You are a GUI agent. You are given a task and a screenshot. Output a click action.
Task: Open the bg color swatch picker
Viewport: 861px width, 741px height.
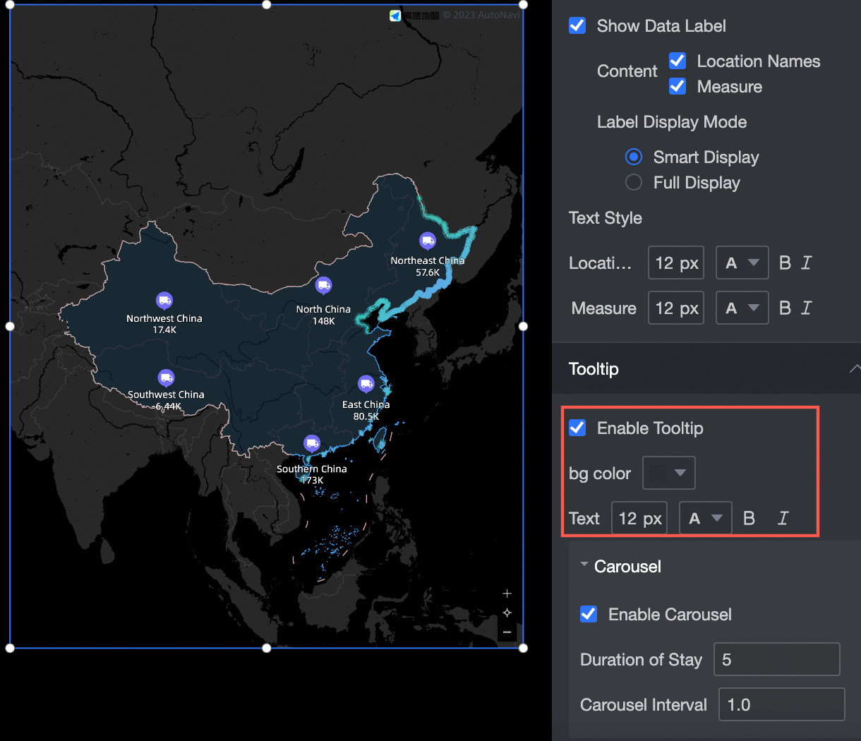(668, 473)
